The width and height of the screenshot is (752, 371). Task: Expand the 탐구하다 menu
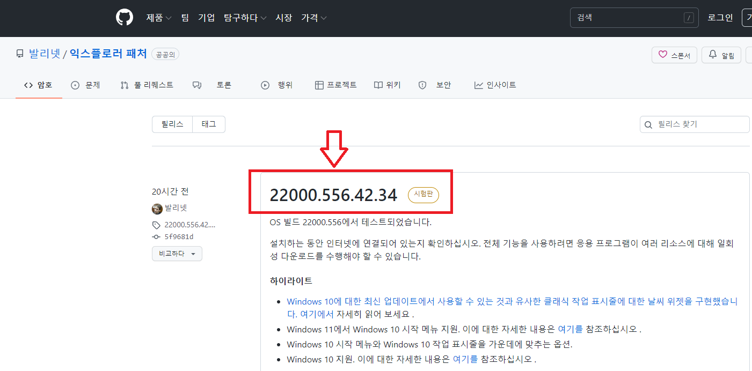245,18
